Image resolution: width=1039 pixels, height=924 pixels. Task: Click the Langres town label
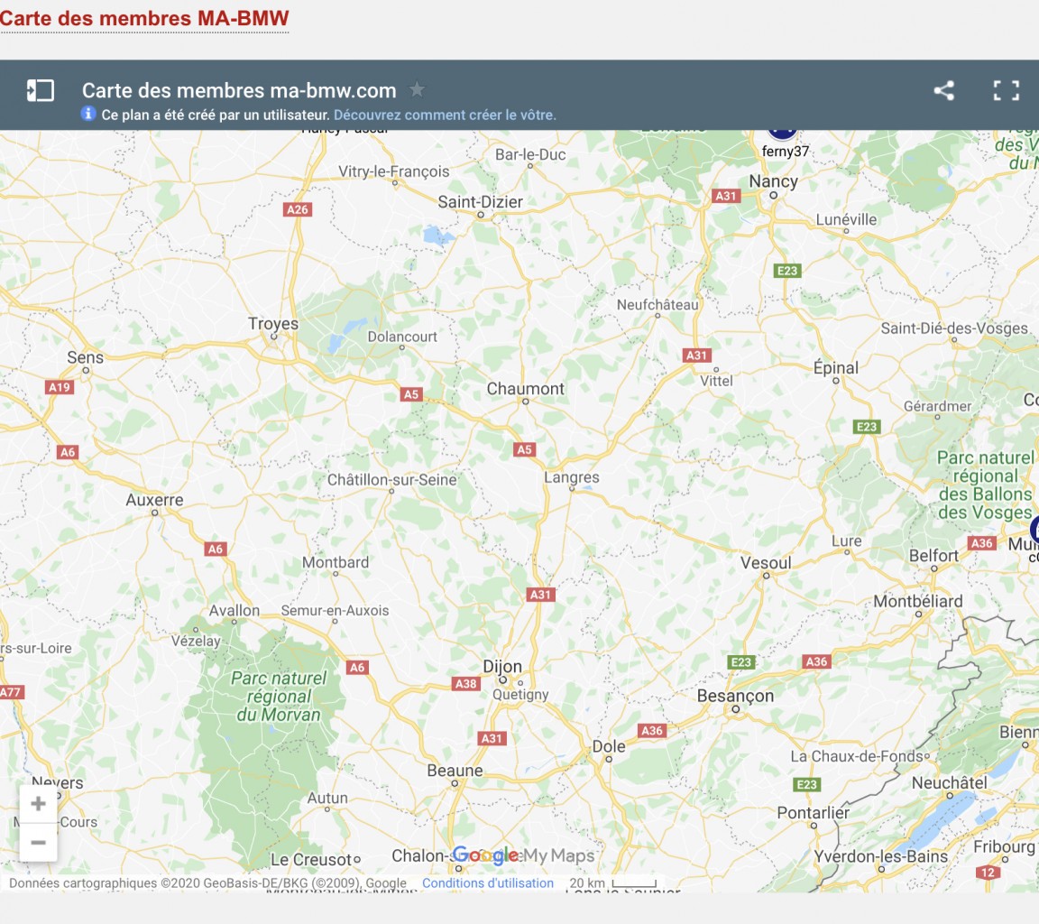pos(571,477)
